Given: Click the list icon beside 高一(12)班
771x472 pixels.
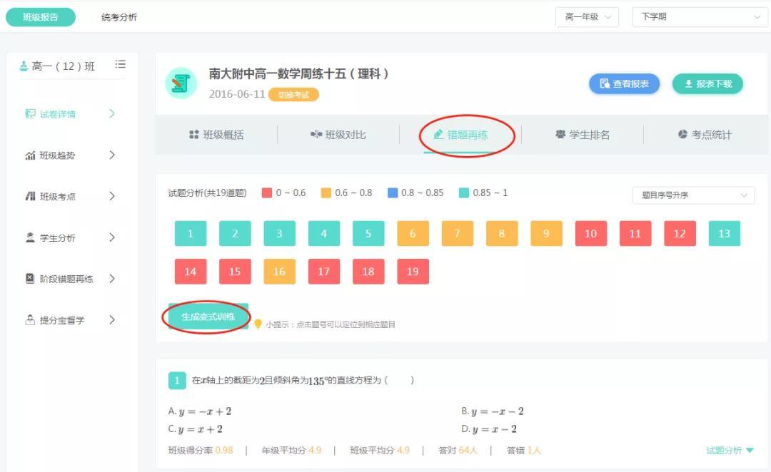Looking at the screenshot, I should pos(121,65).
